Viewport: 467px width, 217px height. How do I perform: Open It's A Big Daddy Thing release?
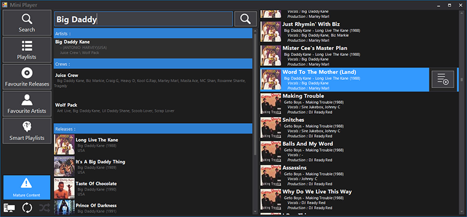(x=153, y=166)
